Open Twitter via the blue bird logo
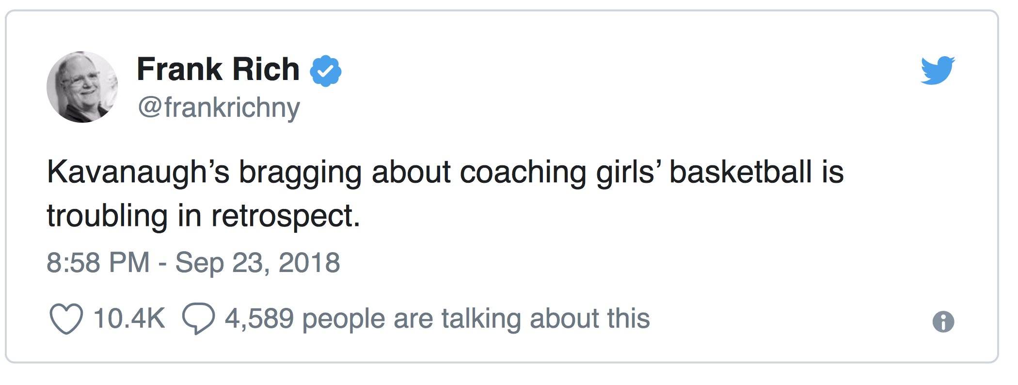This screenshot has height=385, width=1018. coord(938,71)
